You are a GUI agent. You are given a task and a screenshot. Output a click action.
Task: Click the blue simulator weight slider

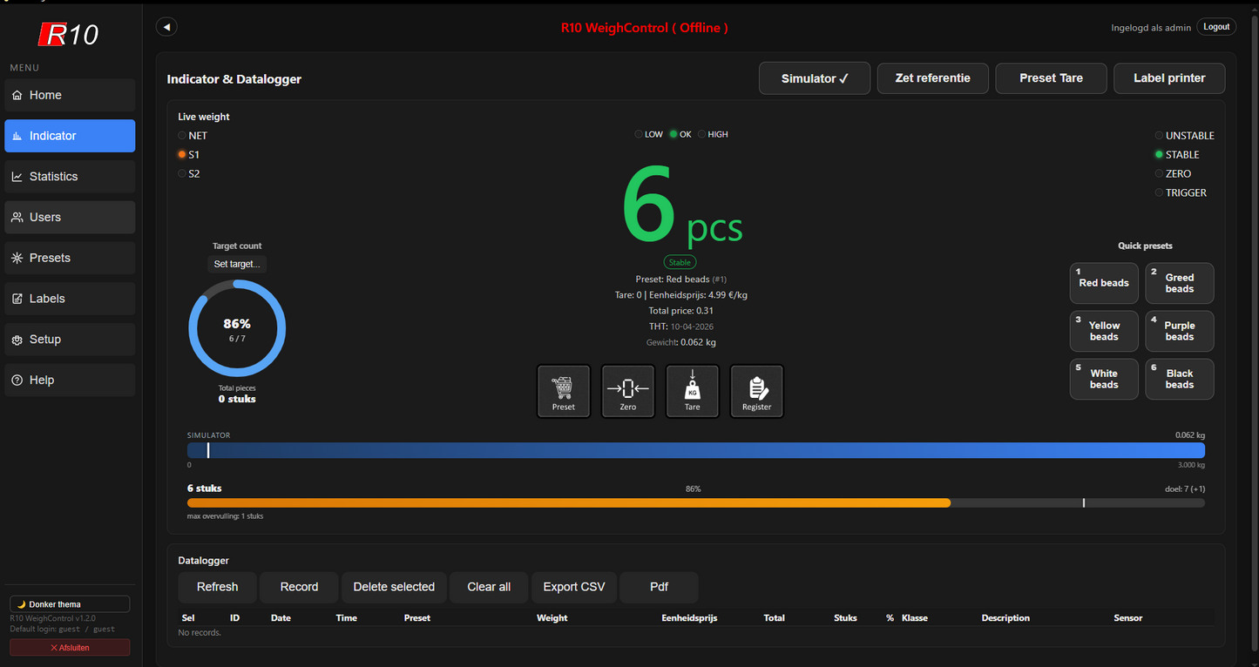click(696, 450)
